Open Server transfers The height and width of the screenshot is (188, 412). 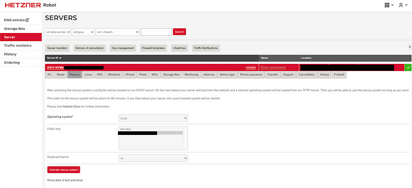coord(57,48)
